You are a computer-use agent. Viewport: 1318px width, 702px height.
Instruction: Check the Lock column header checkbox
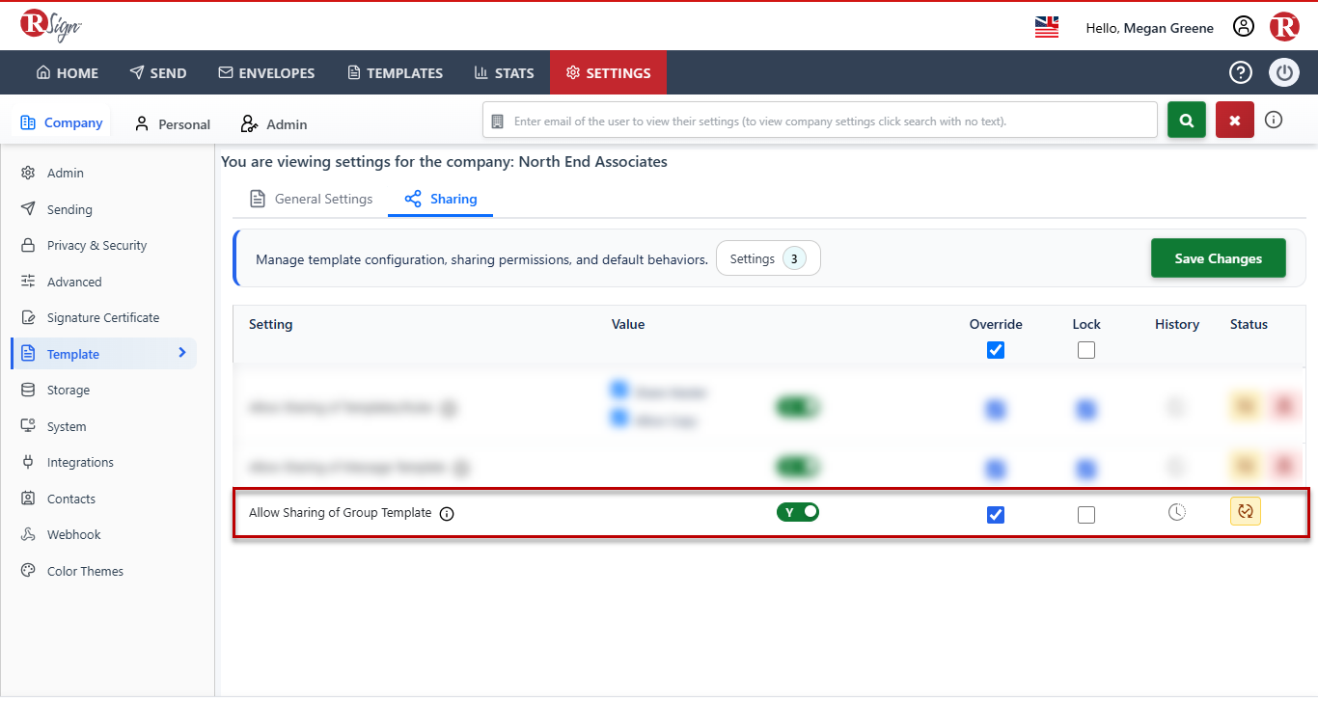1086,350
